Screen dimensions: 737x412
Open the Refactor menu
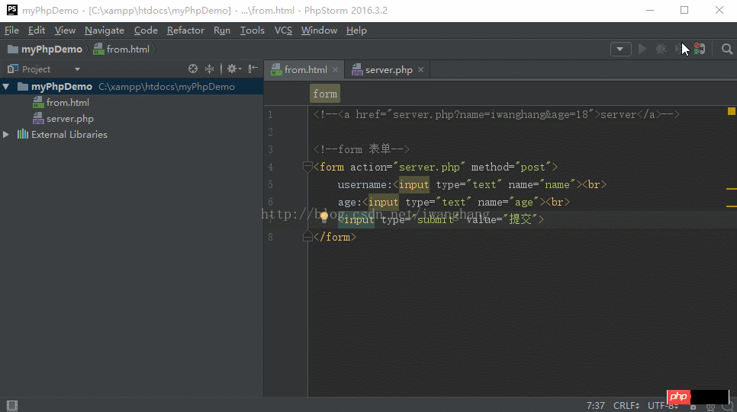[185, 30]
